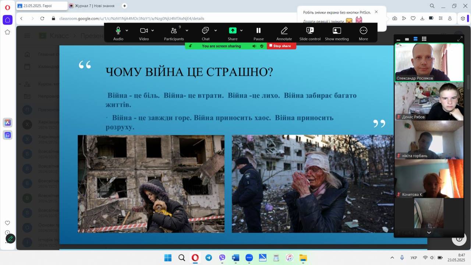Reload the current page
The image size is (471, 265).
43,18
